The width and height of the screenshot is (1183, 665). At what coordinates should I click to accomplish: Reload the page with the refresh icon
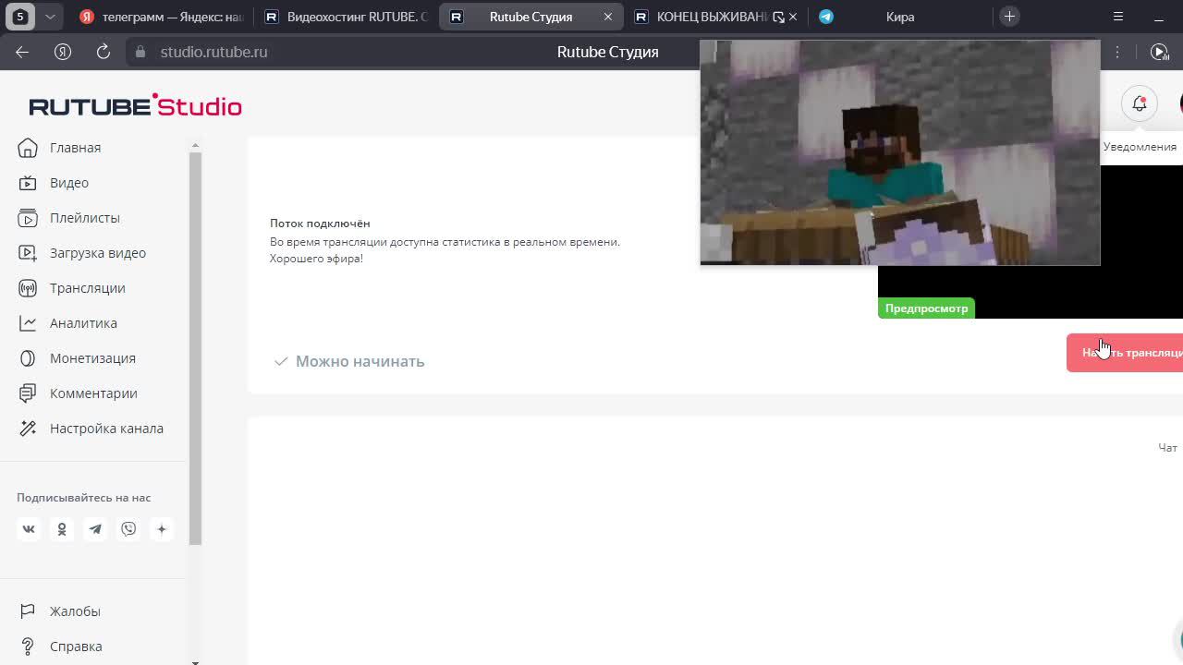point(104,52)
